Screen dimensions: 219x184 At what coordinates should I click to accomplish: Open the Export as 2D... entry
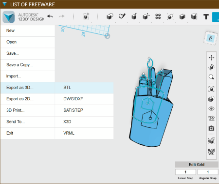coord(28,99)
